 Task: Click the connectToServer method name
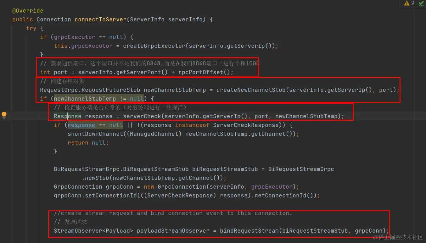click(101, 19)
